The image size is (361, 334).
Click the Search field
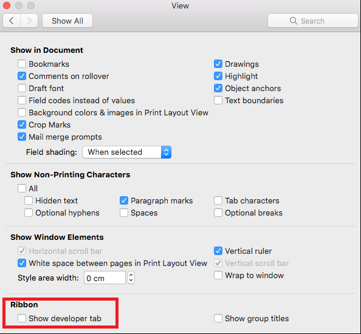click(313, 21)
